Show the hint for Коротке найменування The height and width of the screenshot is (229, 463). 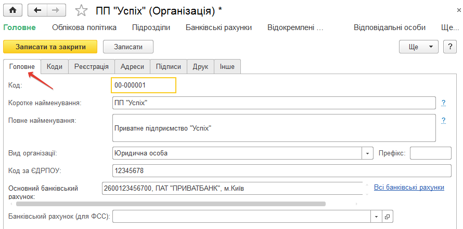443,103
